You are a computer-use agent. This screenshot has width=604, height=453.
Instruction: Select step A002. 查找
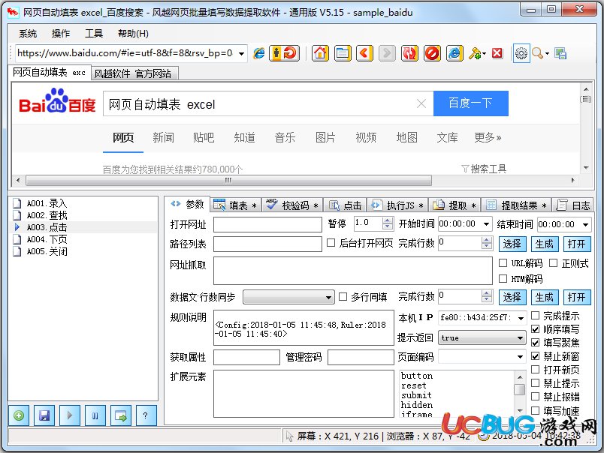tap(47, 215)
